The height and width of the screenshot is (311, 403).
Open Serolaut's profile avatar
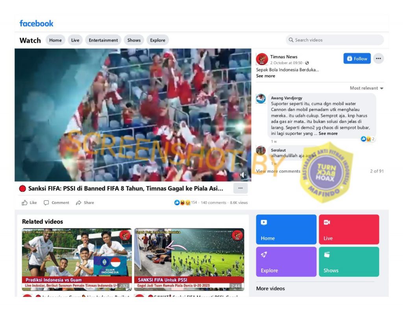(261, 151)
